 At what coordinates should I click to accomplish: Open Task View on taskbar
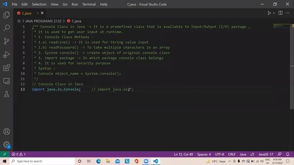(89, 161)
